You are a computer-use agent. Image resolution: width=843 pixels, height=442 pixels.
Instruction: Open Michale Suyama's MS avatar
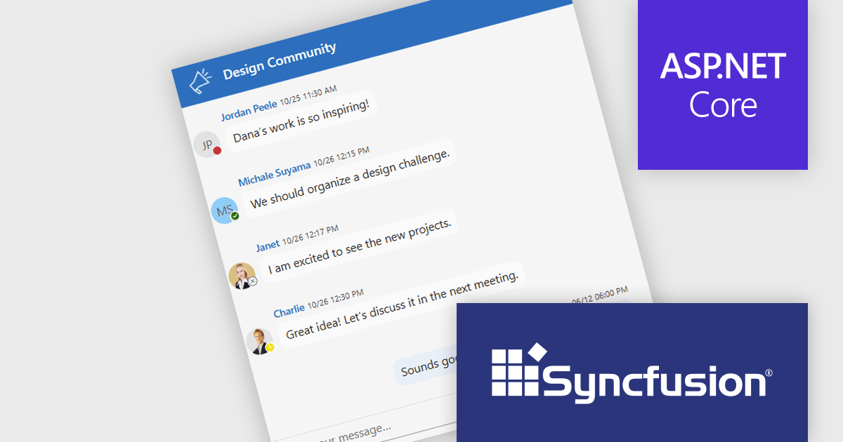pos(225,210)
